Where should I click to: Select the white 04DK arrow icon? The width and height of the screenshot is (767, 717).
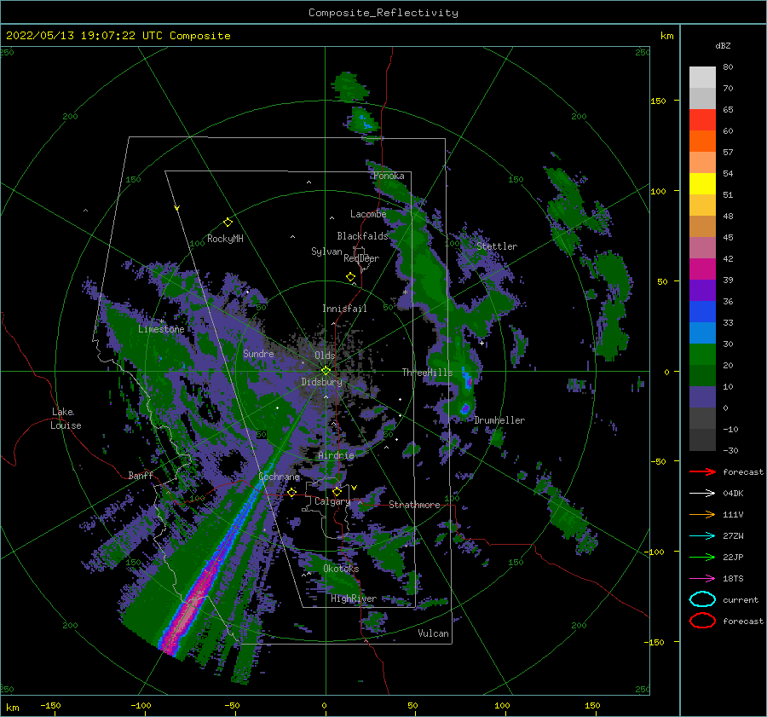tap(702, 494)
